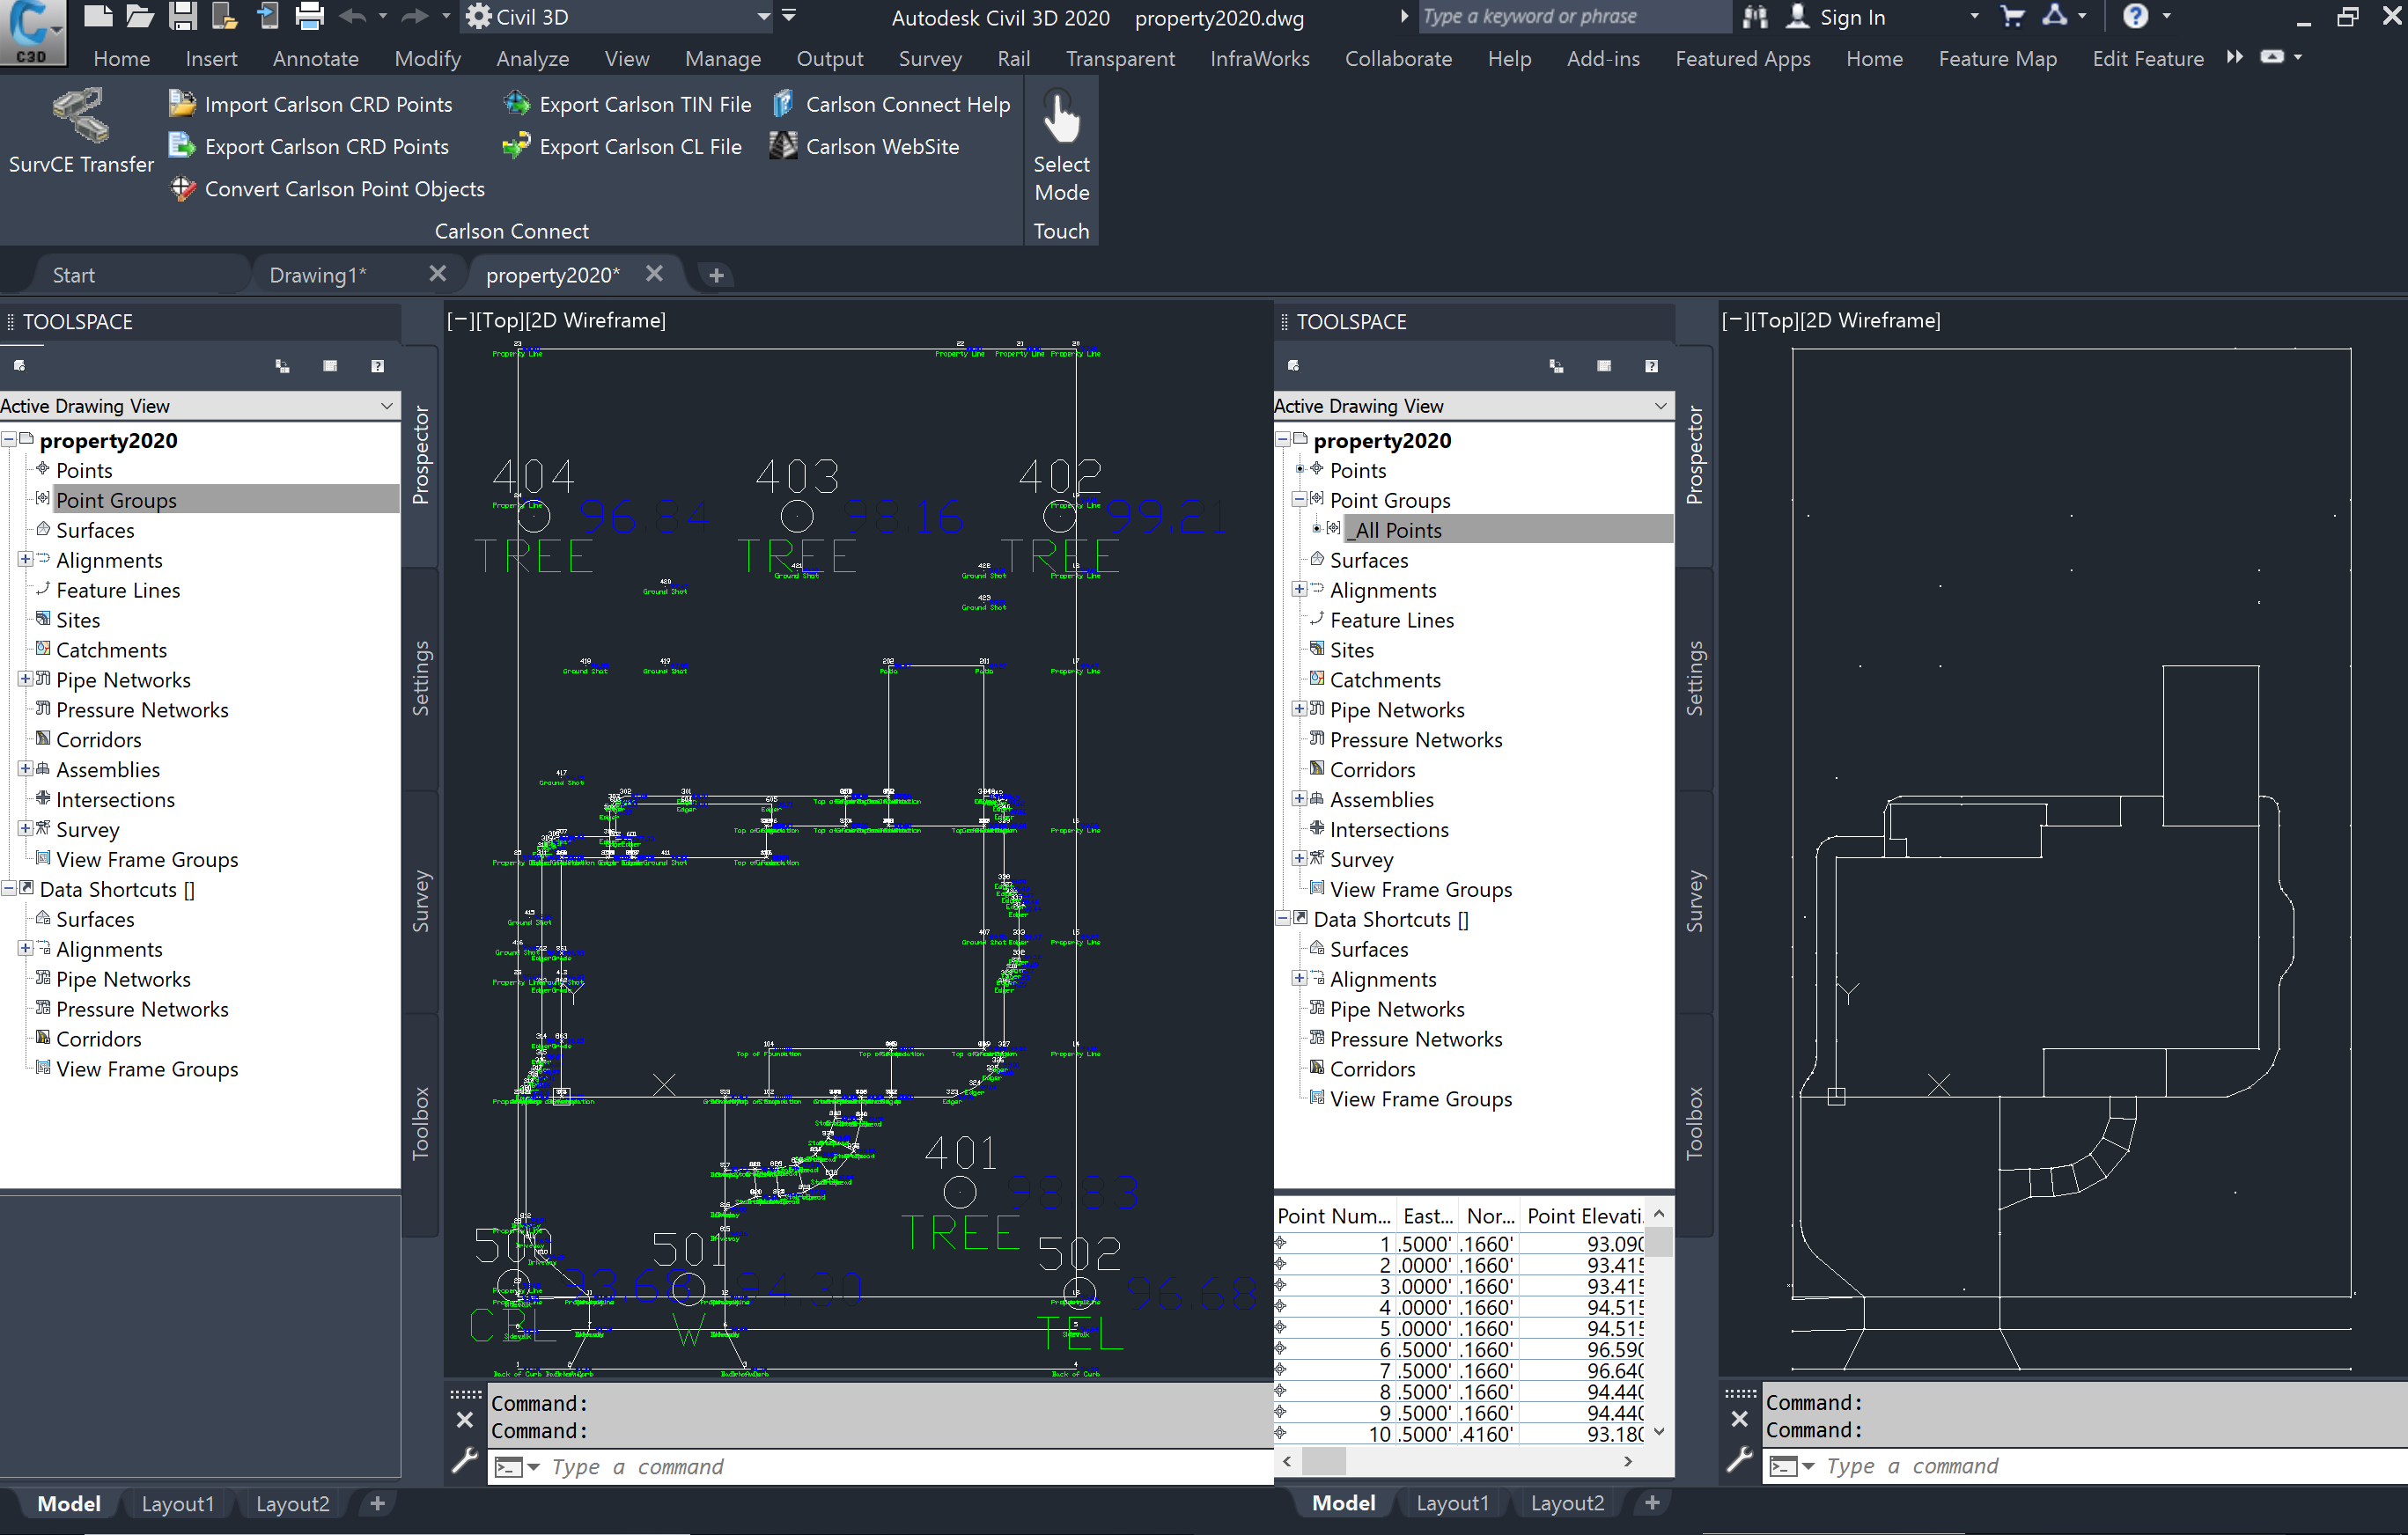The image size is (2408, 1535).
Task: Click the Convert Carlson Point Objects icon
Action: click(182, 189)
